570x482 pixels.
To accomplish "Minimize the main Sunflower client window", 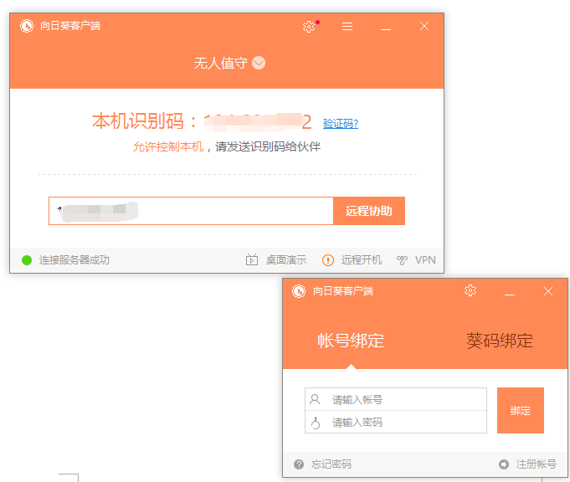I will pyautogui.click(x=386, y=27).
